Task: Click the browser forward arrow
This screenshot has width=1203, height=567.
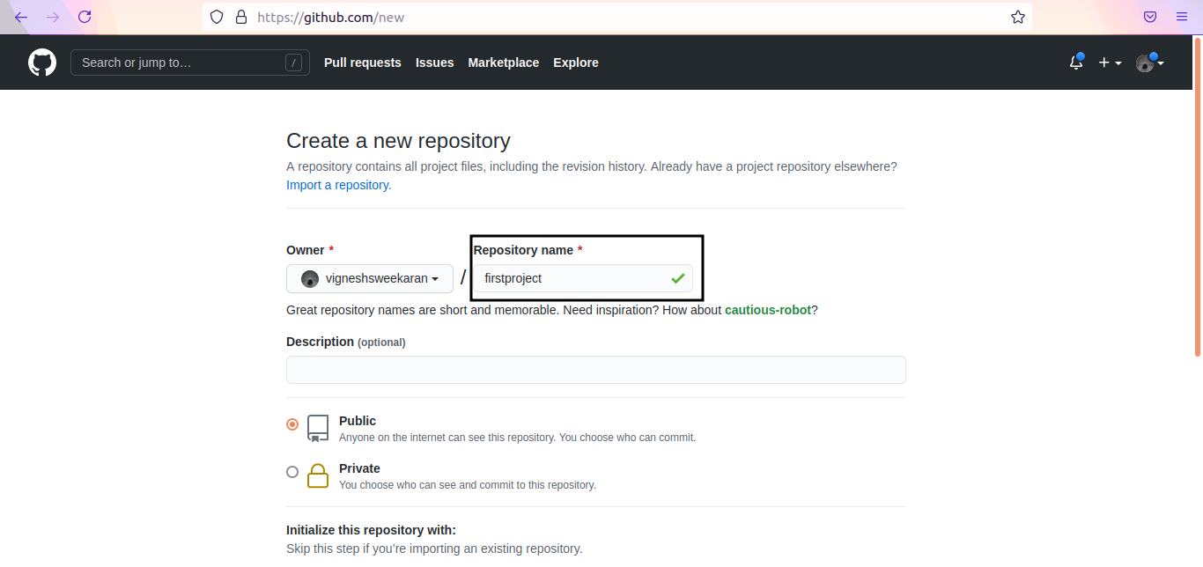Action: click(53, 17)
